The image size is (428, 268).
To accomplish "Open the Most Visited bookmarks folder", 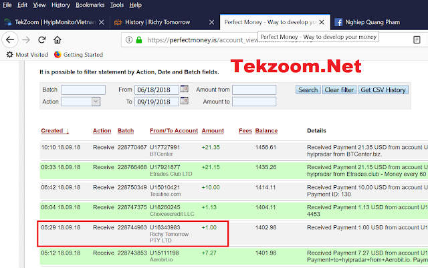I will tap(27, 55).
